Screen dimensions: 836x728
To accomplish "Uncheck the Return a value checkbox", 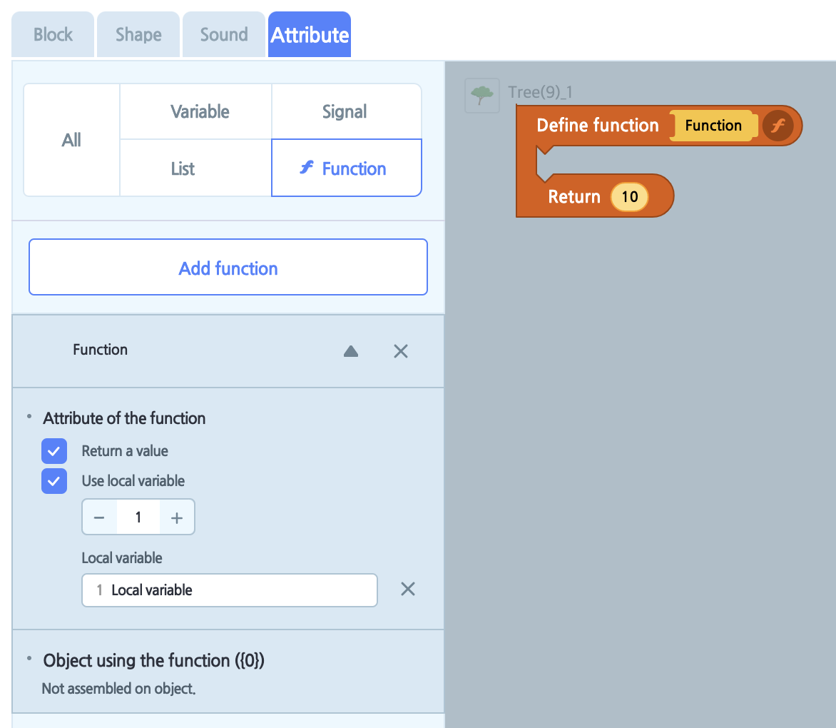I will click(54, 450).
